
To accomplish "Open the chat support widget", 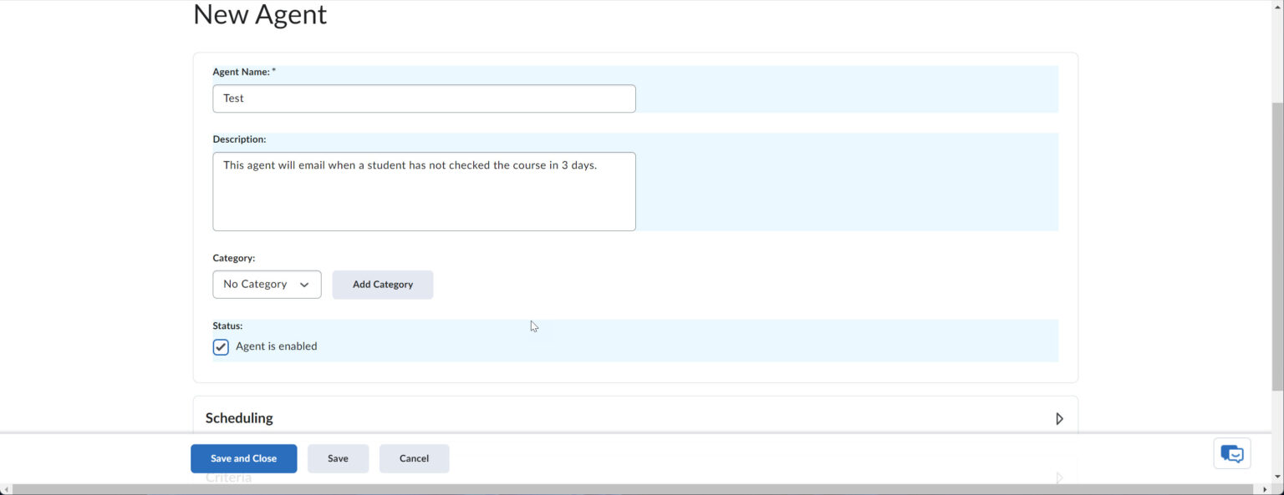I will point(1231,452).
